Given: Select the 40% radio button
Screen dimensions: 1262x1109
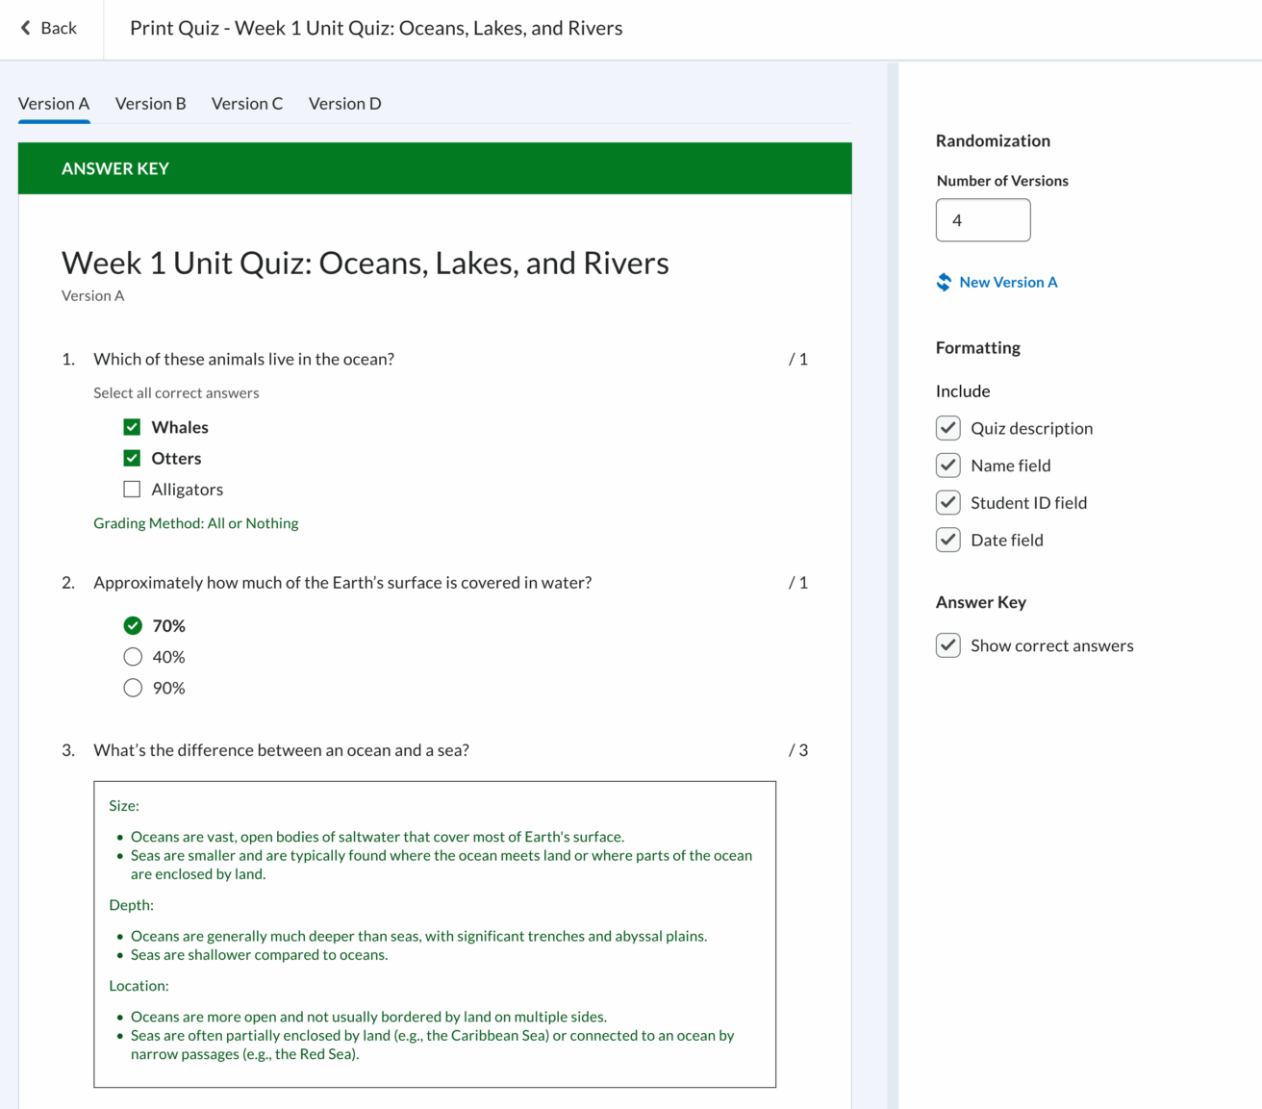Looking at the screenshot, I should click(133, 657).
